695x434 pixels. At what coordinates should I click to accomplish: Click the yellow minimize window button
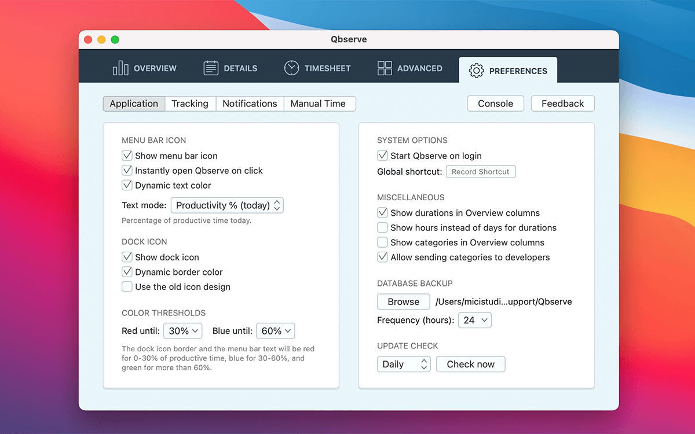pyautogui.click(x=101, y=39)
